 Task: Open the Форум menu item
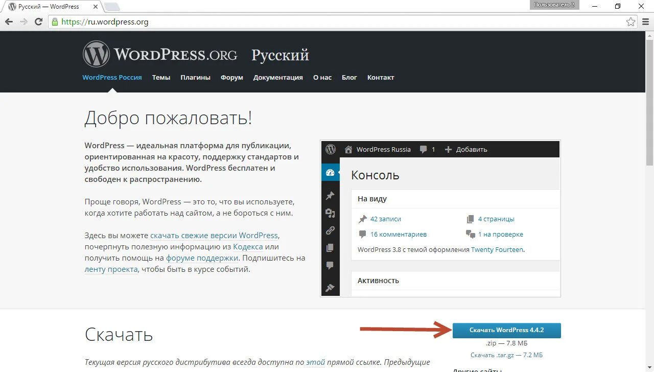(232, 78)
